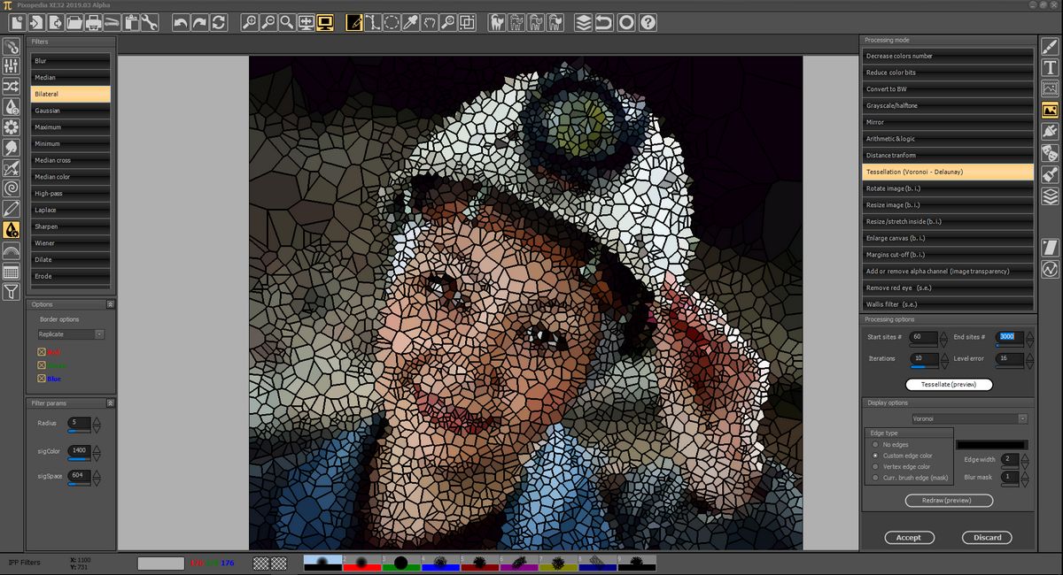Click the funnel filter icon in left sidebar
The height and width of the screenshot is (575, 1063).
[x=12, y=291]
